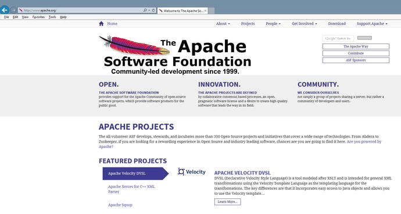Screen dimensions: 401x214
Task: Close the Welcome to The Apache tab
Action: [205, 10]
